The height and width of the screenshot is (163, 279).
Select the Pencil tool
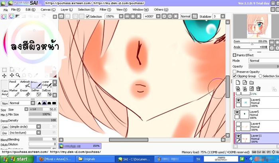pos(14,84)
